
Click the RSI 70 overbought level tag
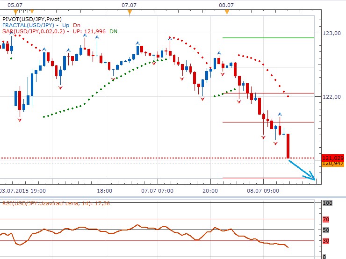click(x=326, y=219)
